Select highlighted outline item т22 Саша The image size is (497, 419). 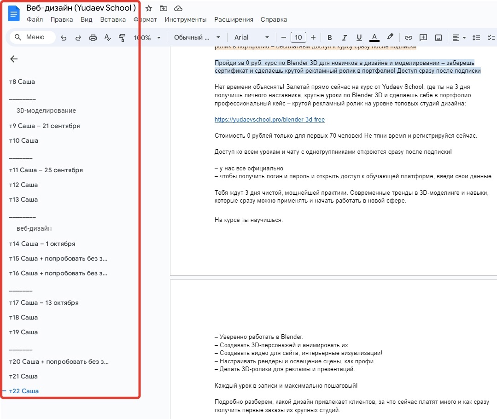[24, 391]
